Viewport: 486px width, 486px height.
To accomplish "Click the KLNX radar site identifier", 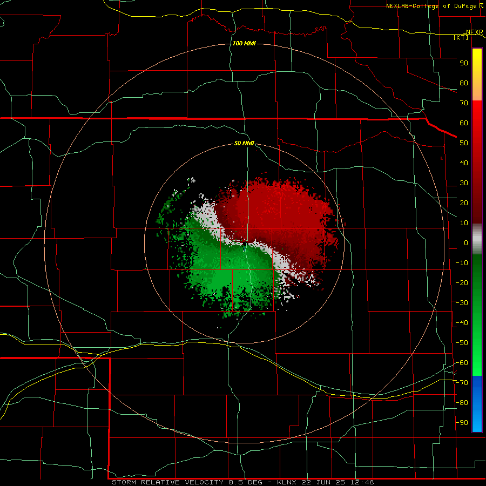I will [x=287, y=482].
